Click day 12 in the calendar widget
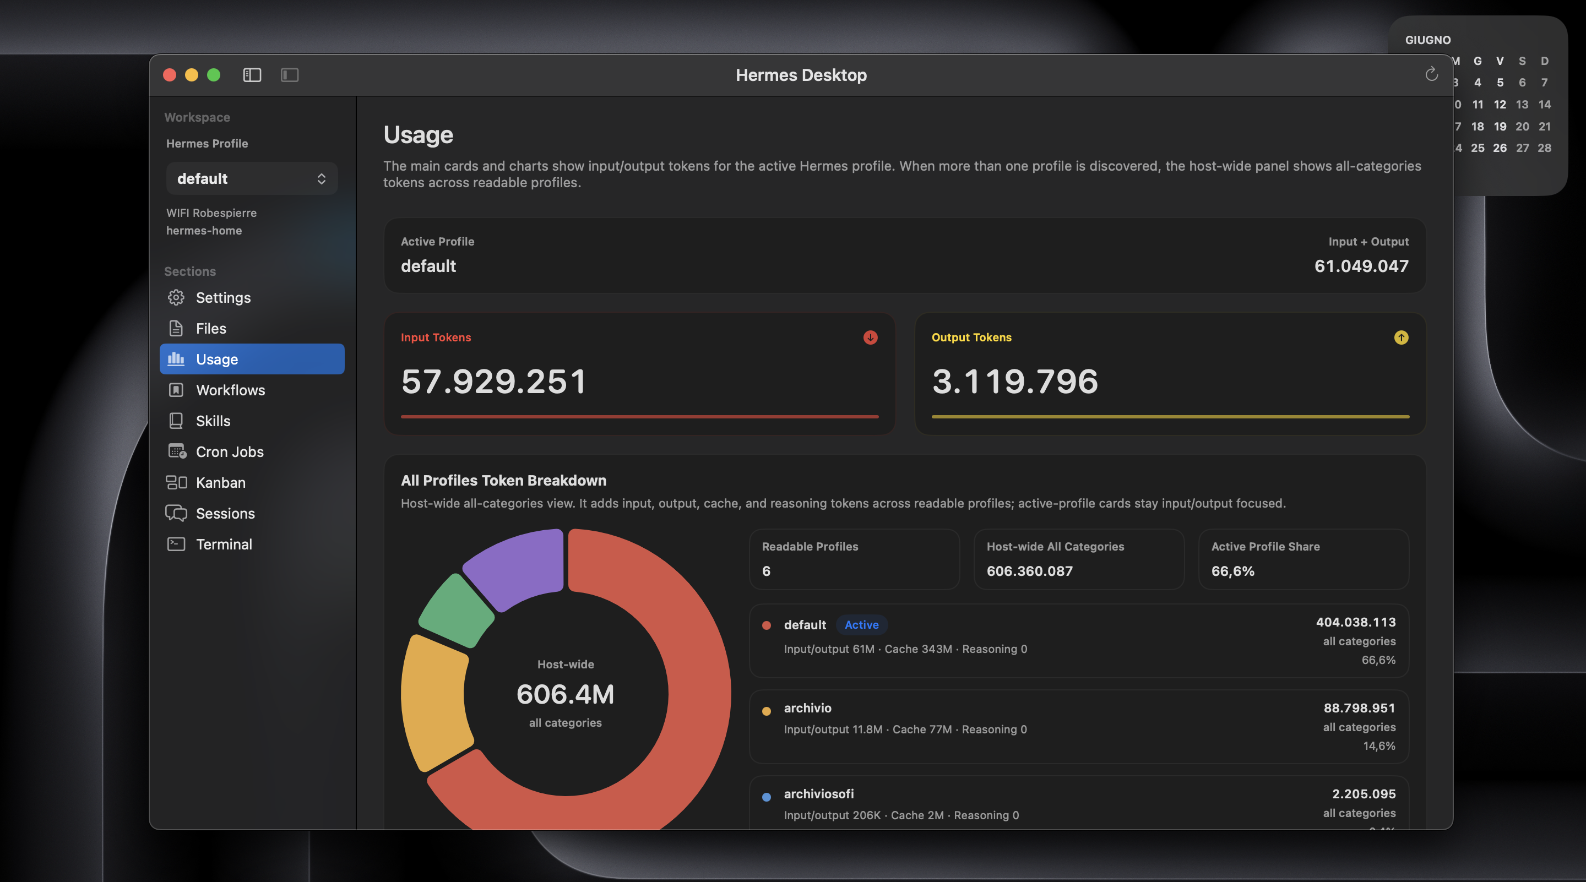The width and height of the screenshot is (1586, 882). tap(1500, 104)
